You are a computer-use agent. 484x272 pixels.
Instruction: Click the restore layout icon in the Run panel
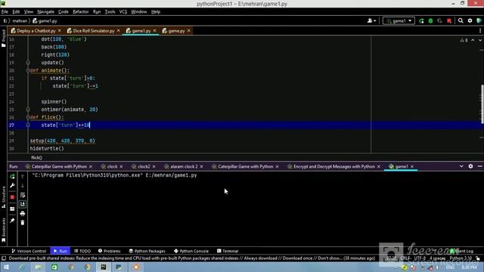[12, 209]
